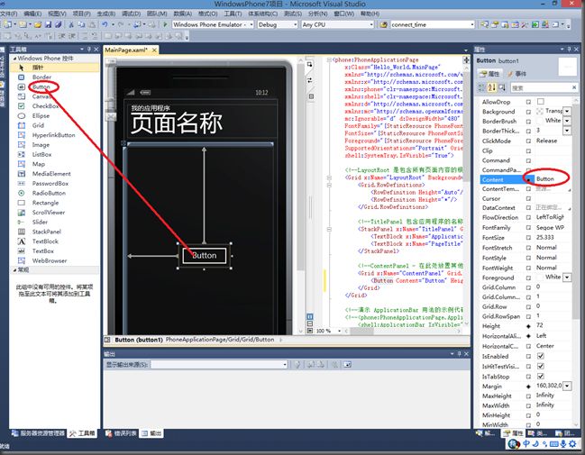Screen dimensions: 585x455
Task: Choose the Grid control in the toolbox
Action: coord(38,125)
